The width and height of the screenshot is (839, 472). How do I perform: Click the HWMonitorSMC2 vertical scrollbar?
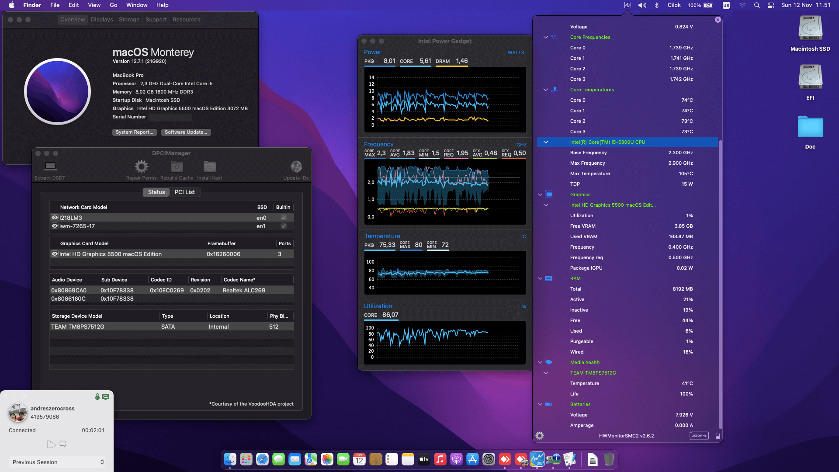coord(720,284)
